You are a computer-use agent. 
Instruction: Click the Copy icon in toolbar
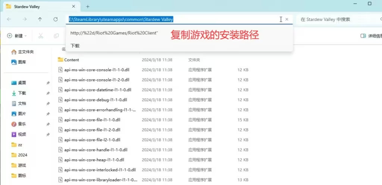[56, 36]
